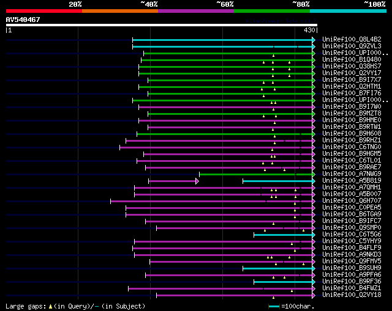The image size is (392, 311).
Task: Select the UniRef100_B4FLF9 label
Action: 352,248
